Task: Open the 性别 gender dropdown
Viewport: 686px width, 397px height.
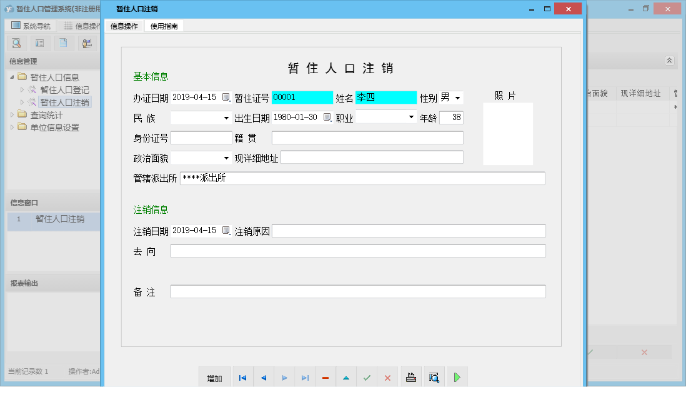Action: (457, 98)
